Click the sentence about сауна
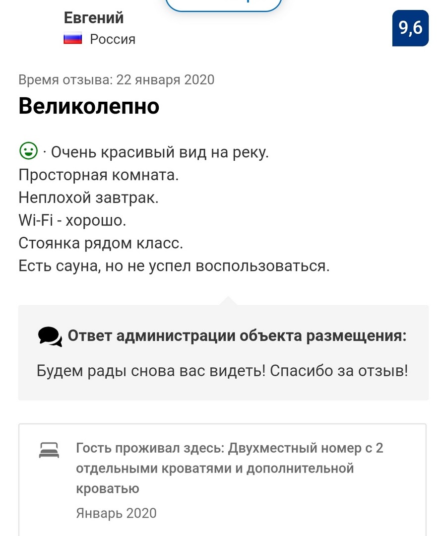Viewport: 444px width, 536px height. pos(174,266)
